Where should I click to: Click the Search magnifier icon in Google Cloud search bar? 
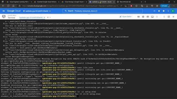click(66, 11)
